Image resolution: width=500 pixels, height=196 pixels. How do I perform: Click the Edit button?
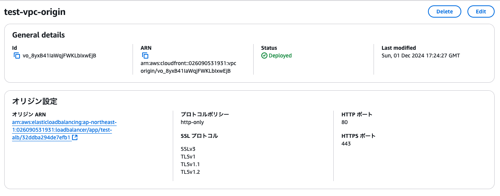481,11
